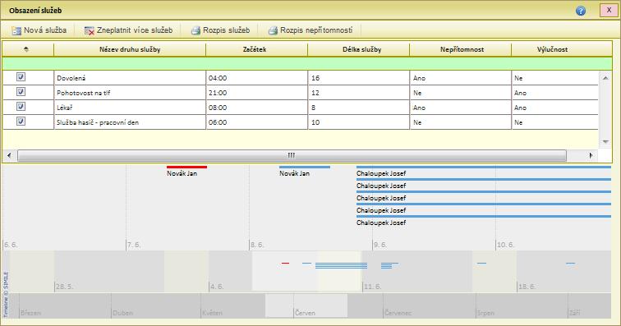This screenshot has height=326, width=621.
Task: Open Rozpis nepřítomnosti
Action: (310, 30)
